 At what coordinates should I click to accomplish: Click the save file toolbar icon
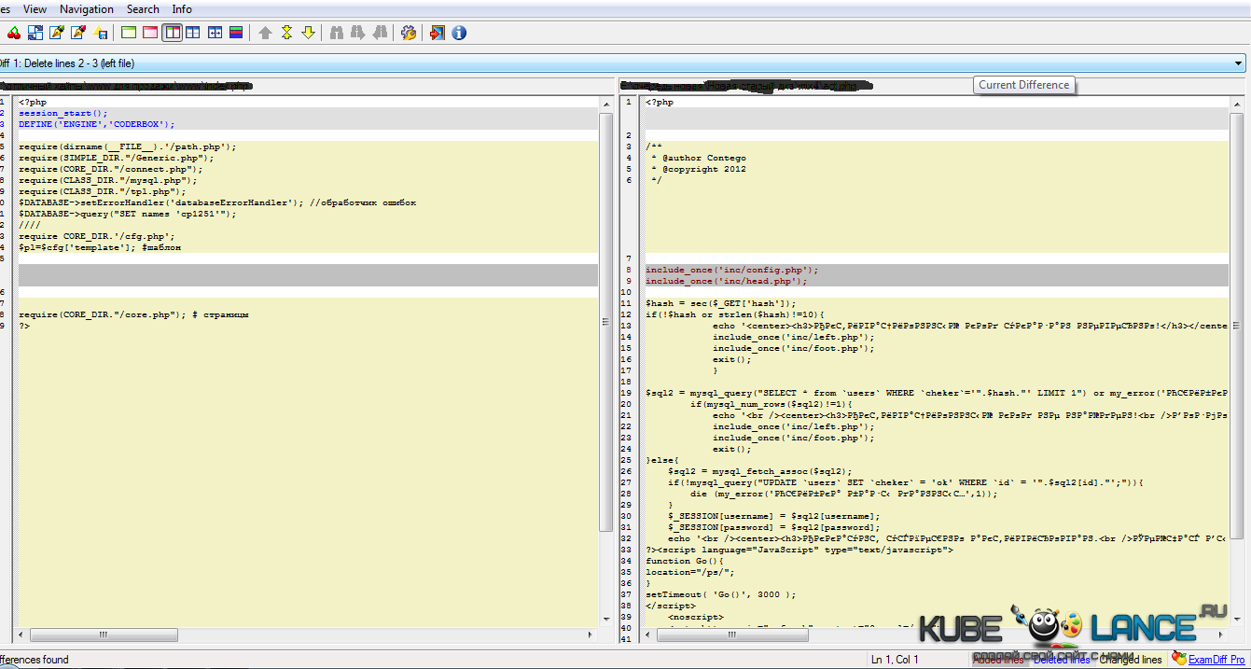[x=100, y=33]
